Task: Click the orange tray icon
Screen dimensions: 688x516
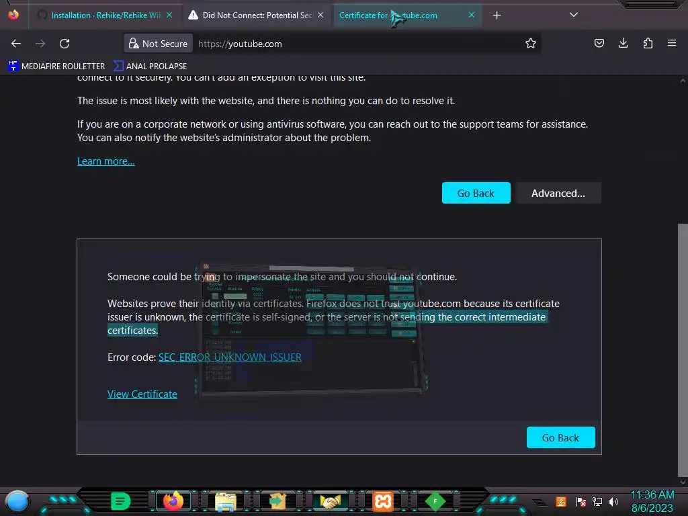Action: (x=561, y=501)
